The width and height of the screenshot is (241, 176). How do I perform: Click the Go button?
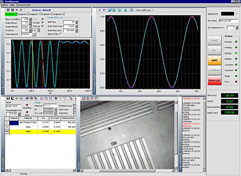[214, 51]
